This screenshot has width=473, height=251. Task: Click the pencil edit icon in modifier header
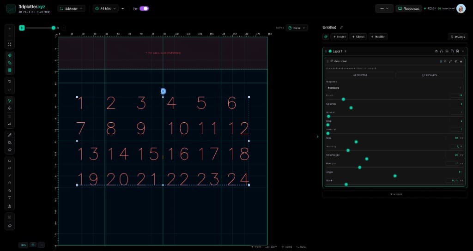[x=450, y=61]
